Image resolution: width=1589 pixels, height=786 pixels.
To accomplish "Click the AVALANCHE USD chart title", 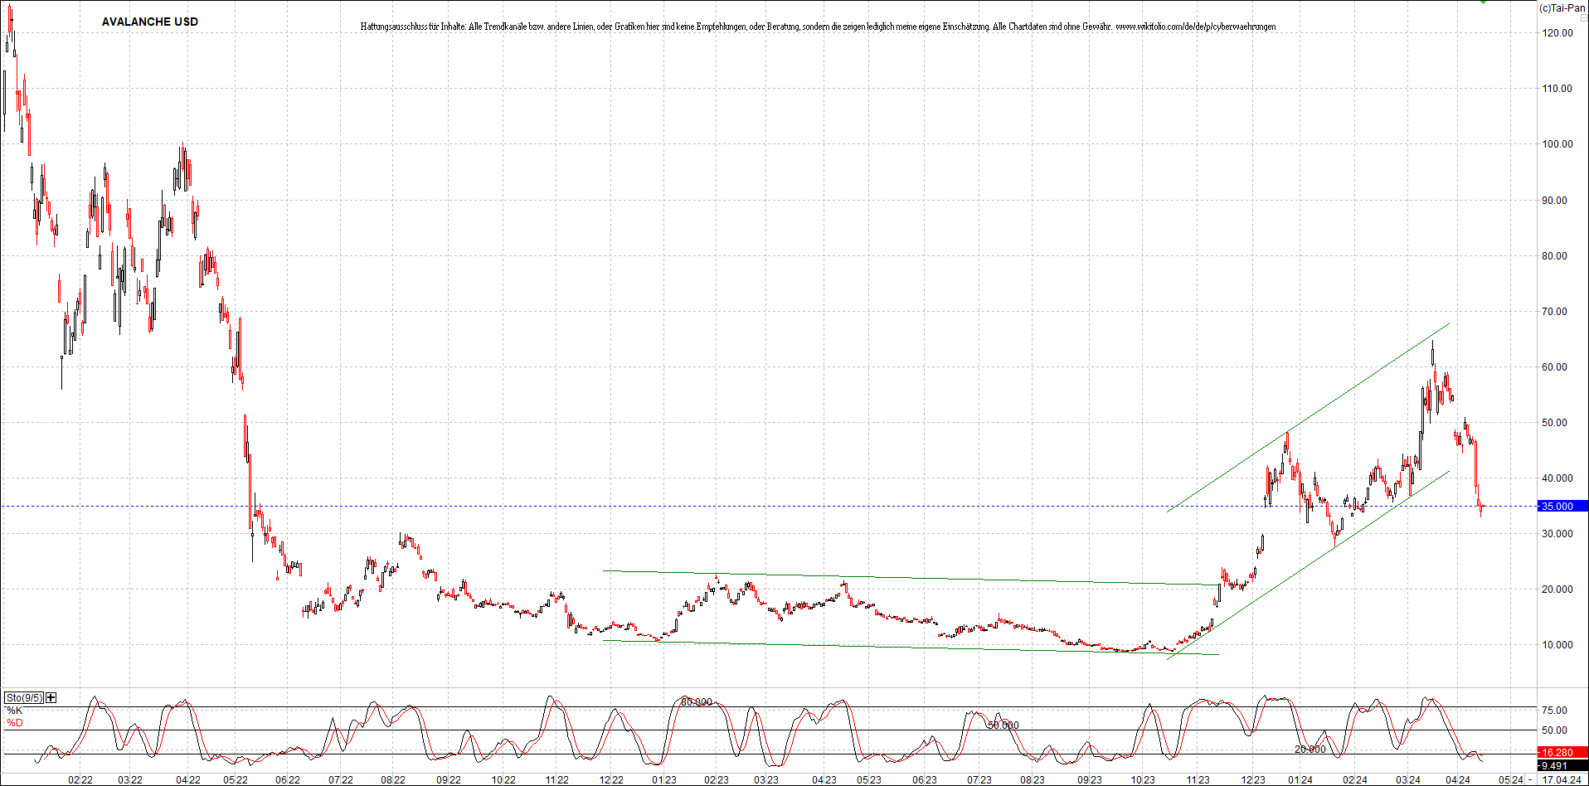I will [150, 22].
